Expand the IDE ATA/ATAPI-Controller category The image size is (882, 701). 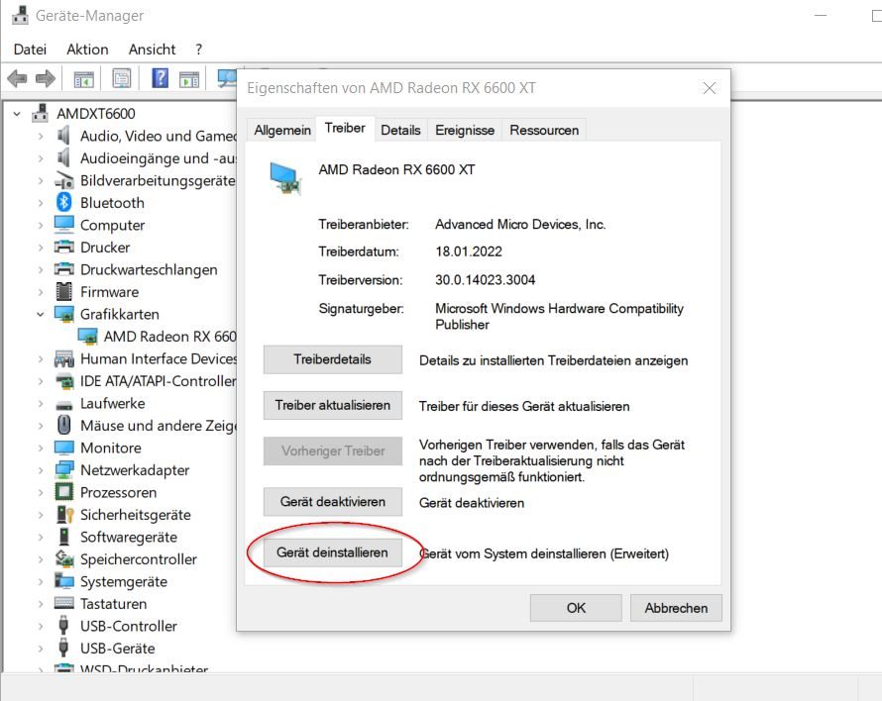tap(41, 381)
